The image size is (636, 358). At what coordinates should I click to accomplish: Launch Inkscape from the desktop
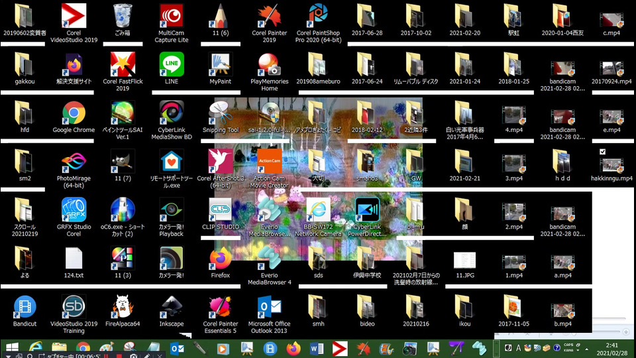pos(171,310)
